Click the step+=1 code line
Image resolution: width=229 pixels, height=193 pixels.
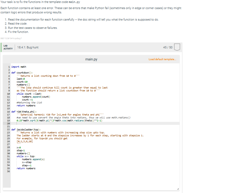click(27, 165)
